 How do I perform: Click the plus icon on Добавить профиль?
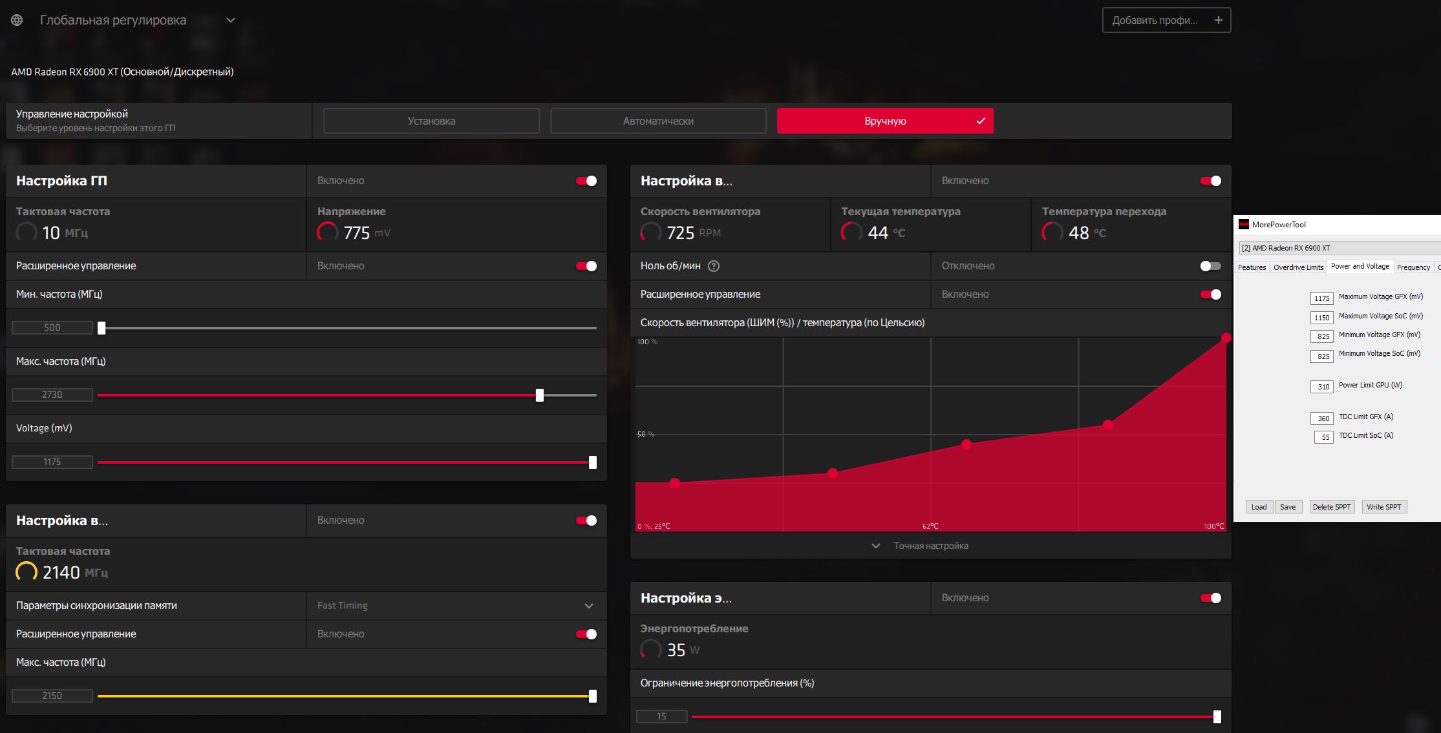[1218, 20]
